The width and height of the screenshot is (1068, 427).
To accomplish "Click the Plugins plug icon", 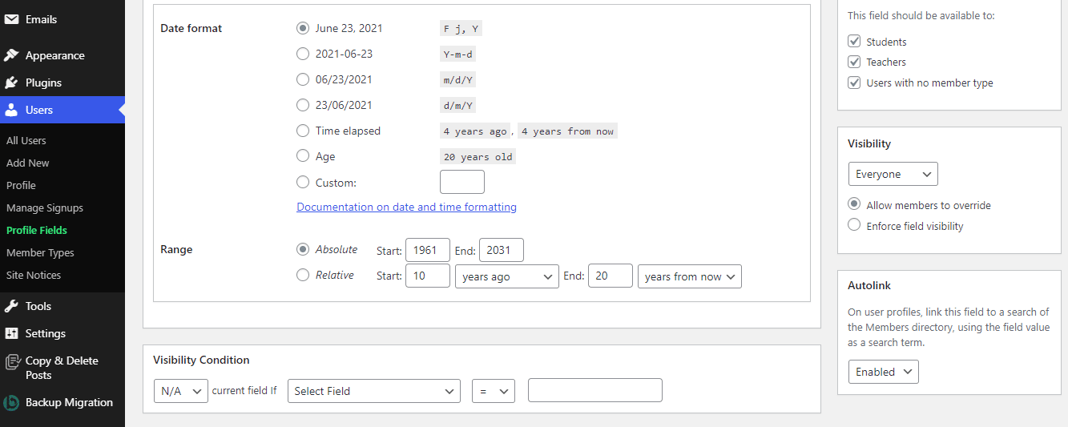I will click(x=12, y=83).
